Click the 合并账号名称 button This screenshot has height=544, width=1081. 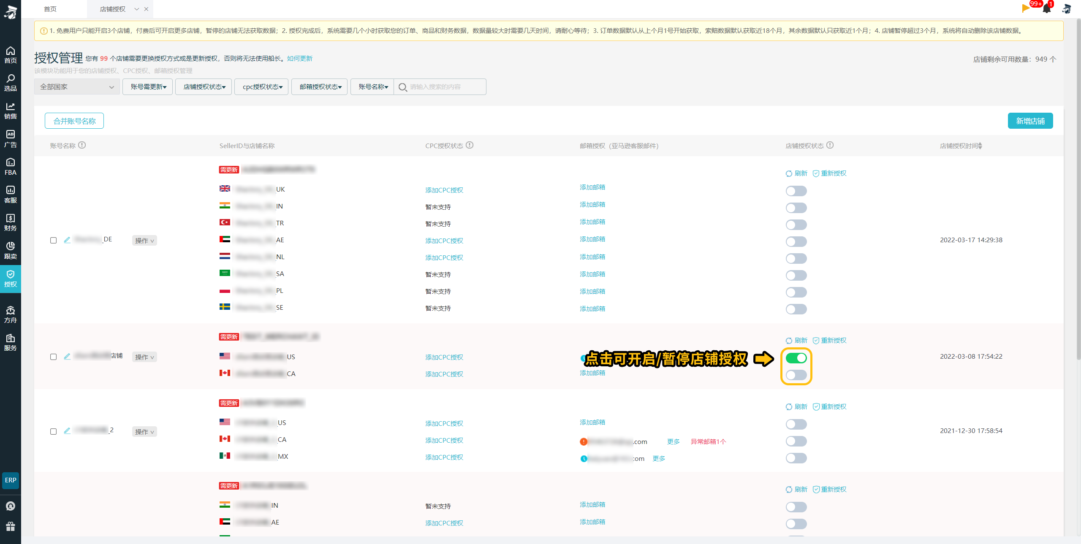[74, 121]
